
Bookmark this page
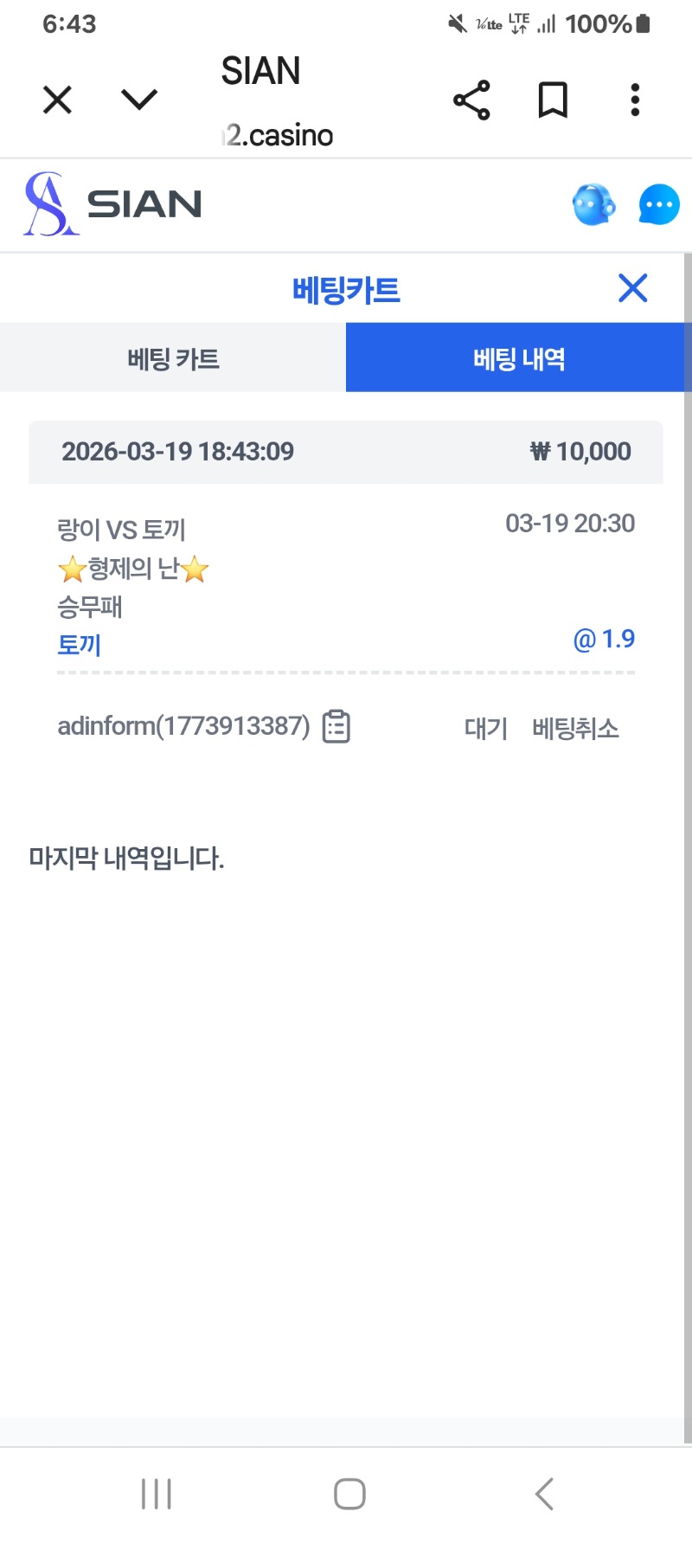[x=553, y=100]
